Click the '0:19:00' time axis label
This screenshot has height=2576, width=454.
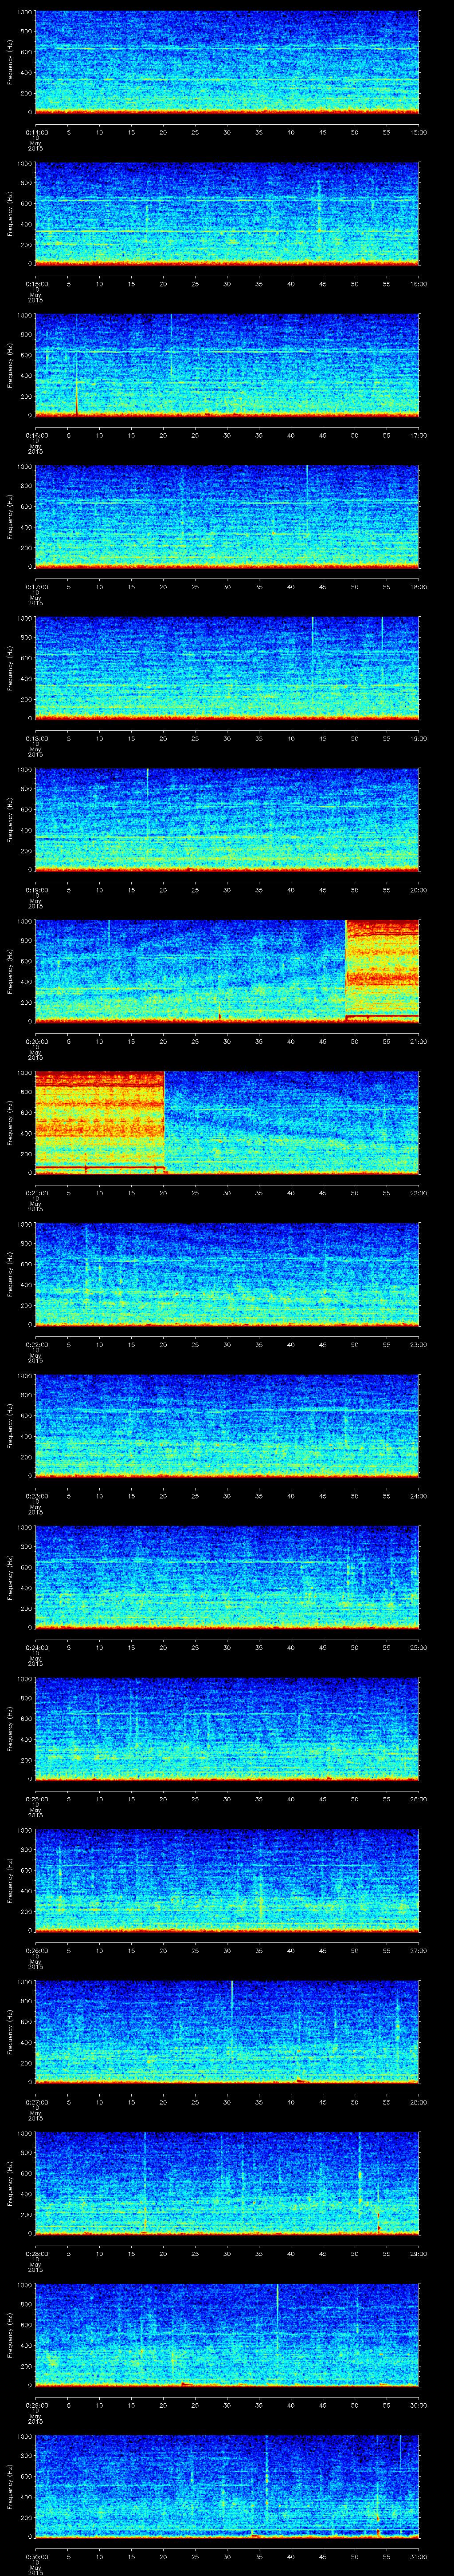point(37,890)
